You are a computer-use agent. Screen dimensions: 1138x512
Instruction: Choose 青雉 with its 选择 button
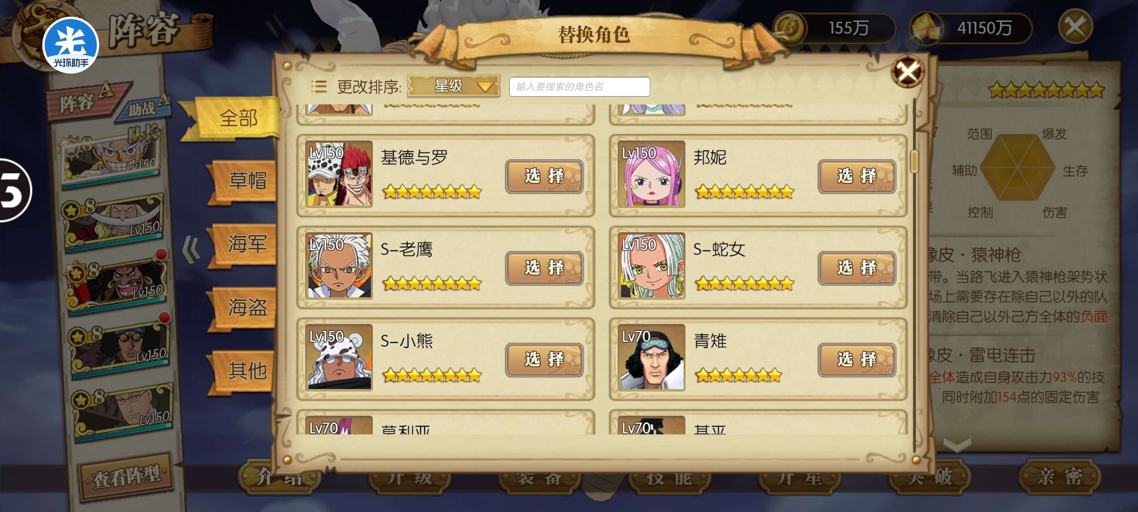(x=857, y=360)
